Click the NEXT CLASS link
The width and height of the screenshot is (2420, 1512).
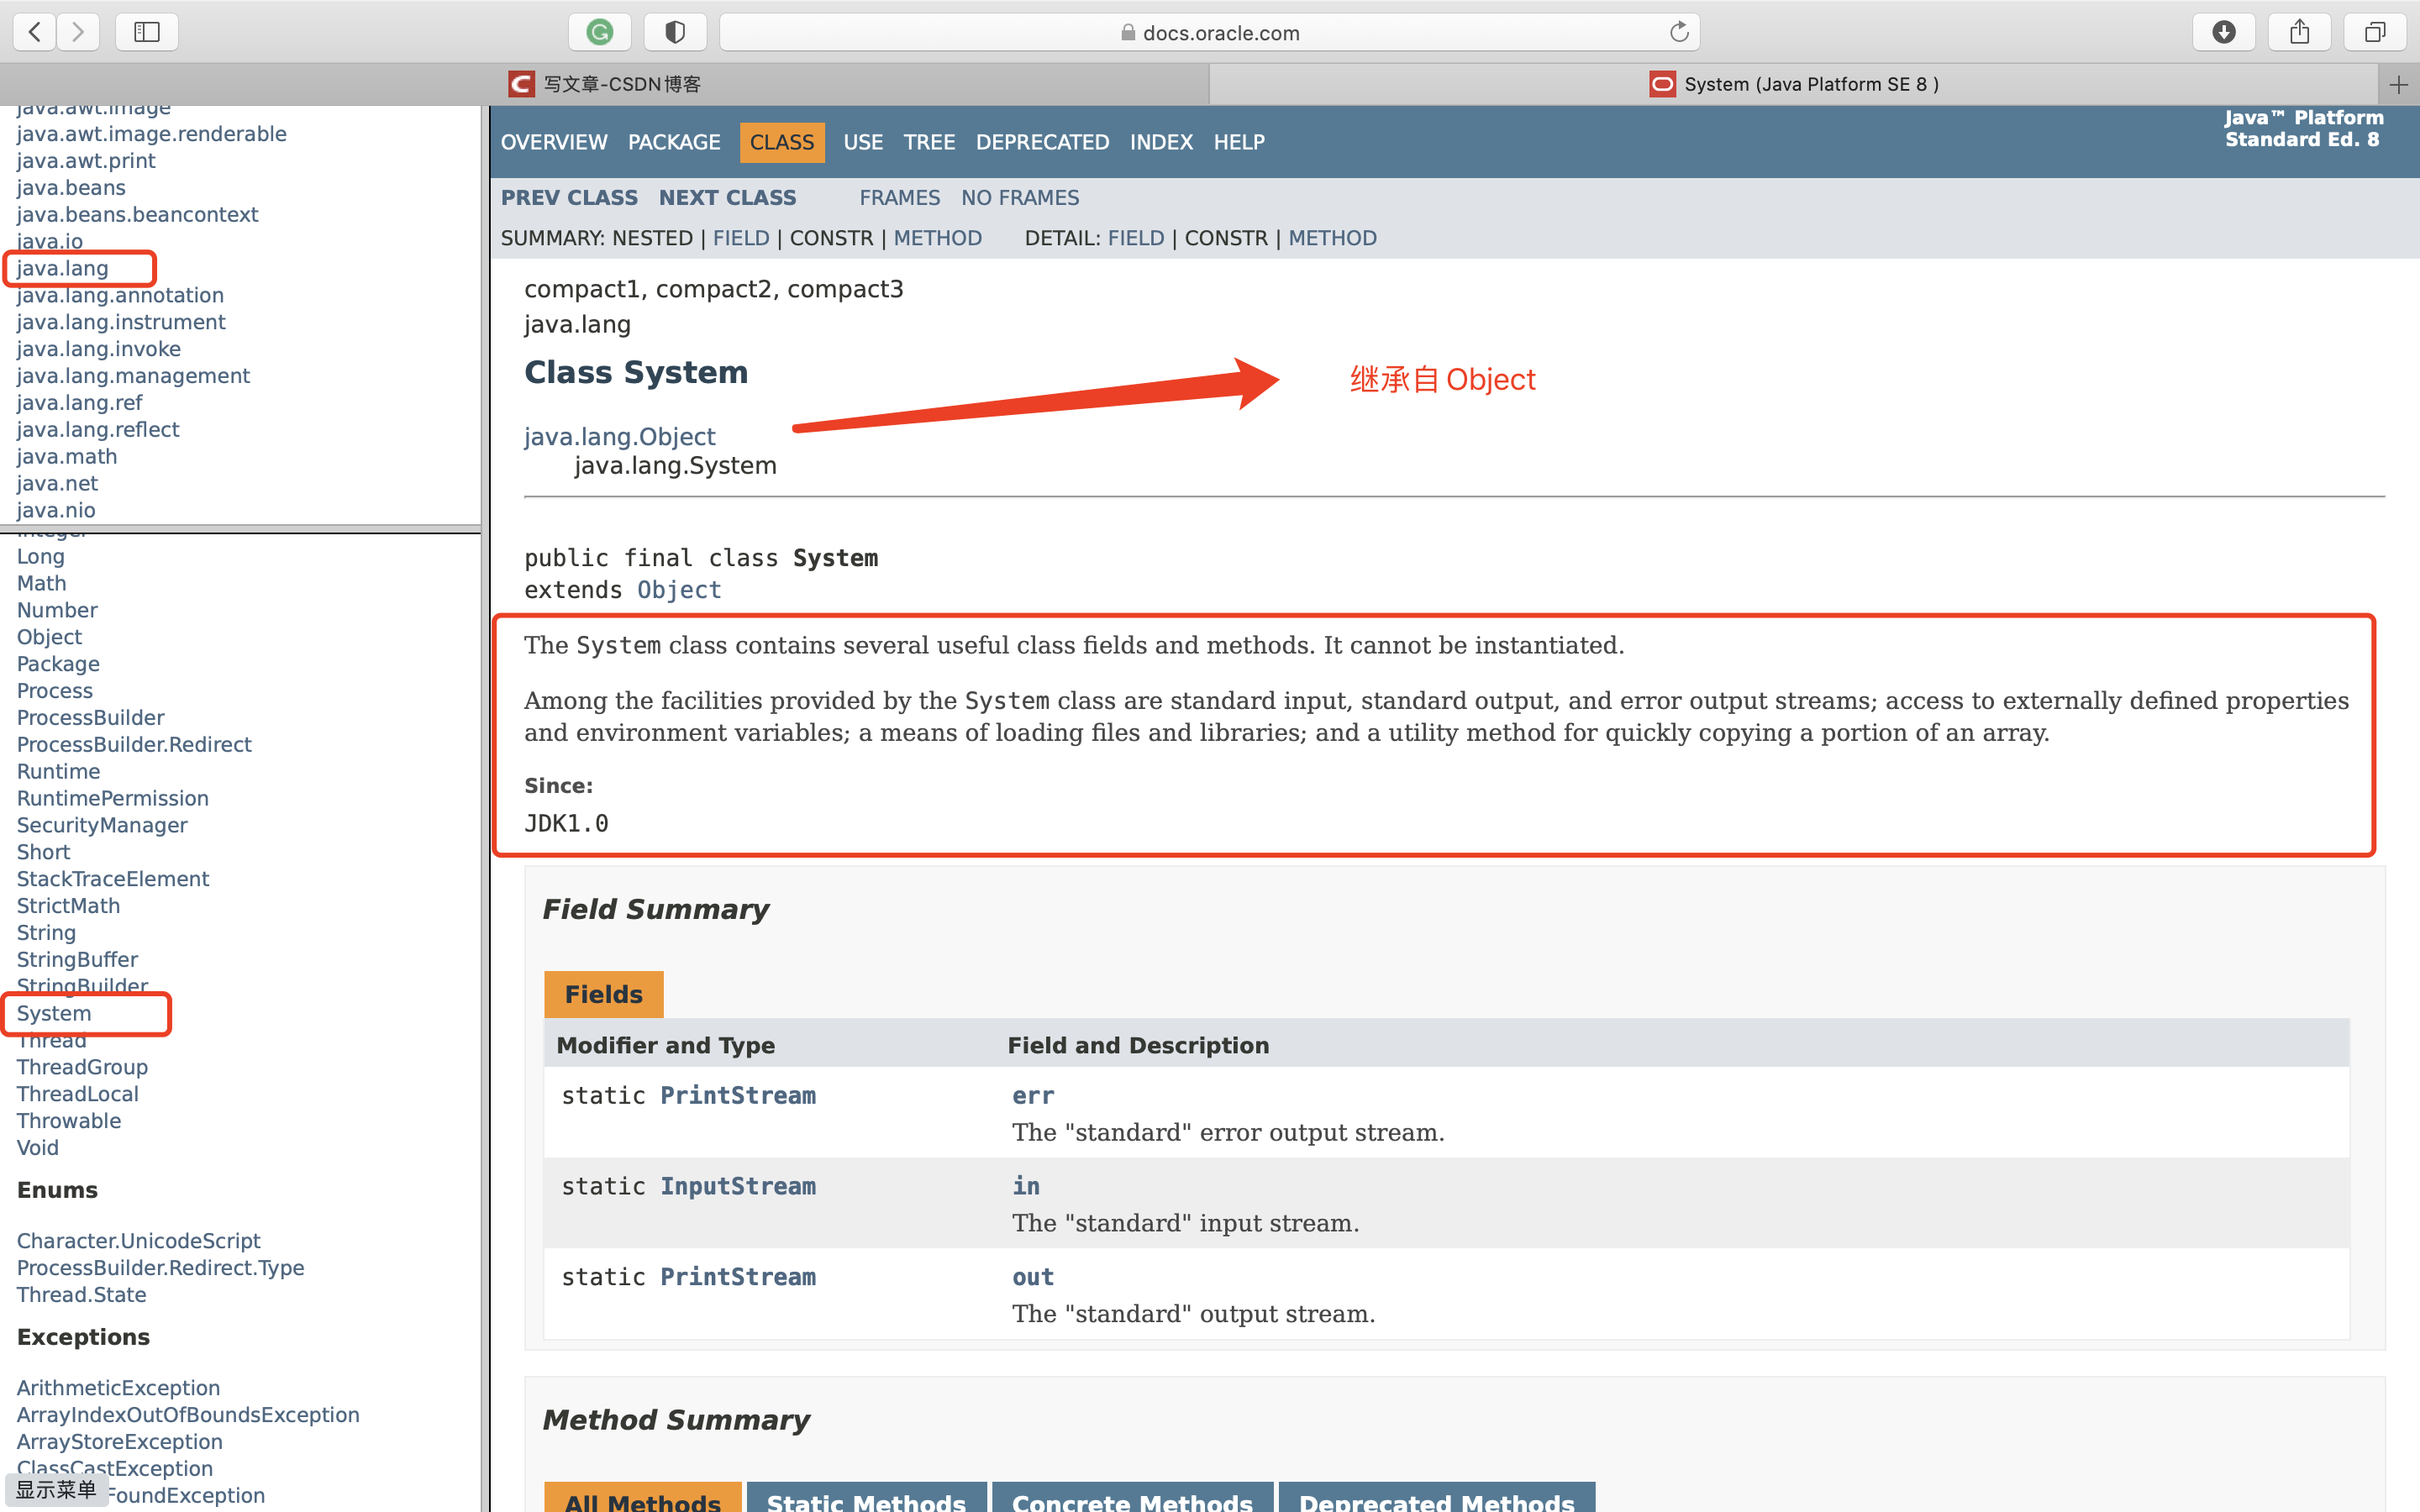727,198
